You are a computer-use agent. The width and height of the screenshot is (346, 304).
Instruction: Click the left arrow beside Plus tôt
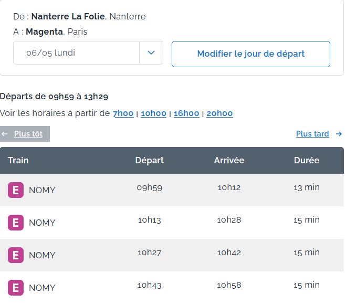pyautogui.click(x=5, y=134)
